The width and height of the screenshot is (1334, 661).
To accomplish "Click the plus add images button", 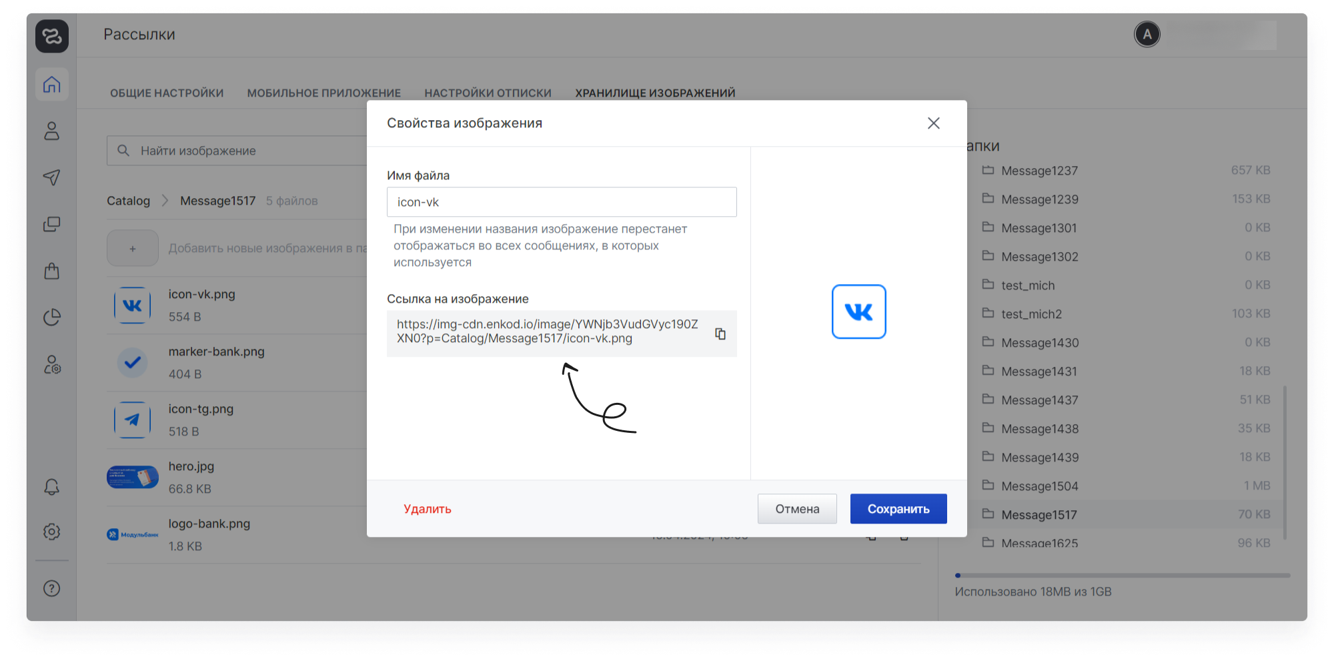I will tap(133, 248).
